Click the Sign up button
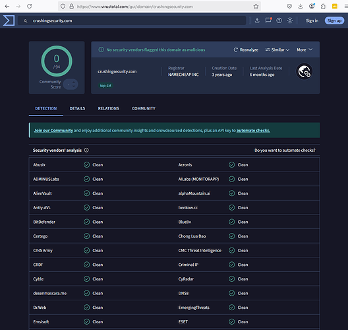The height and width of the screenshot is (330, 348). [334, 20]
